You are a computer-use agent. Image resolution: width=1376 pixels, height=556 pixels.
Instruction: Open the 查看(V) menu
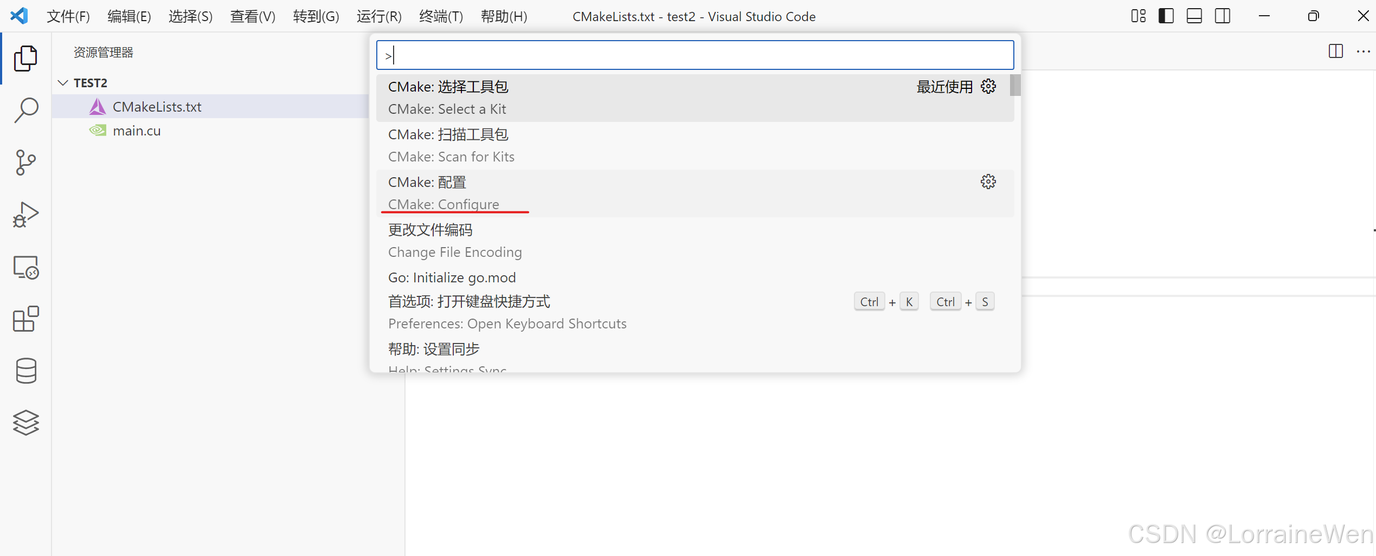pyautogui.click(x=253, y=16)
